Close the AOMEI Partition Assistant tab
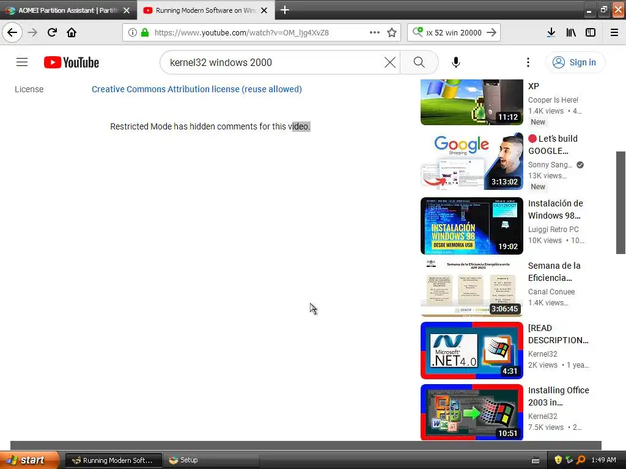Screen dimensions: 626x469 click(127, 10)
